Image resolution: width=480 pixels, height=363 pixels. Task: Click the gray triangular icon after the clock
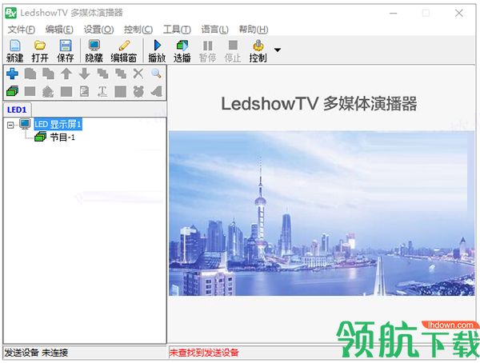pyautogui.click(x=157, y=91)
